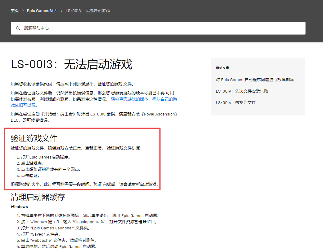Click step 重启电脑，然后启动 Epic Games 启动器
The image size is (323, 252).
pos(59,246)
